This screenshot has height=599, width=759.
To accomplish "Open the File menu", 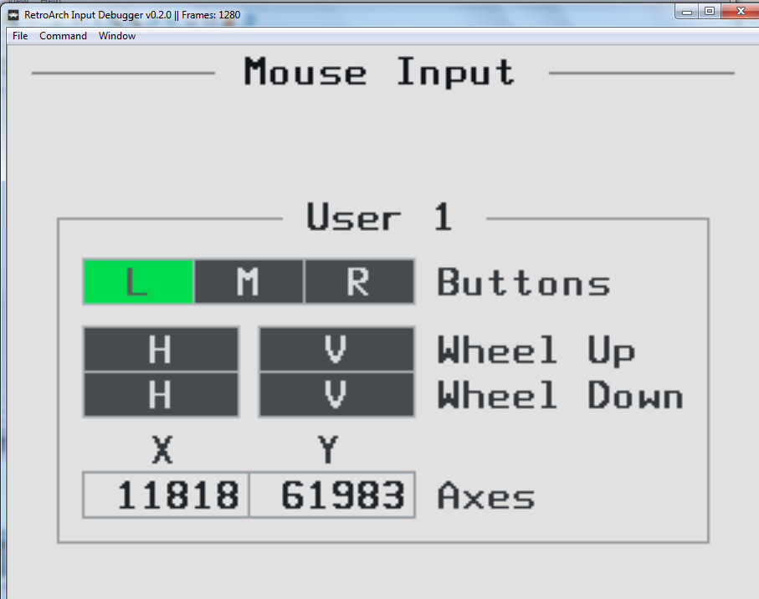I will click(x=20, y=36).
